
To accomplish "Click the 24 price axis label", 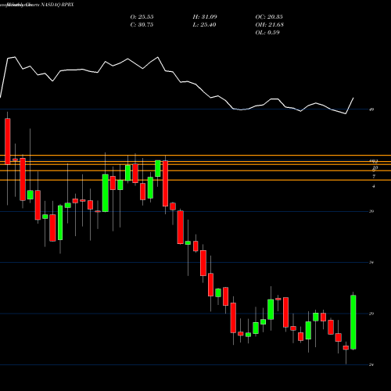I will [x=371, y=364].
